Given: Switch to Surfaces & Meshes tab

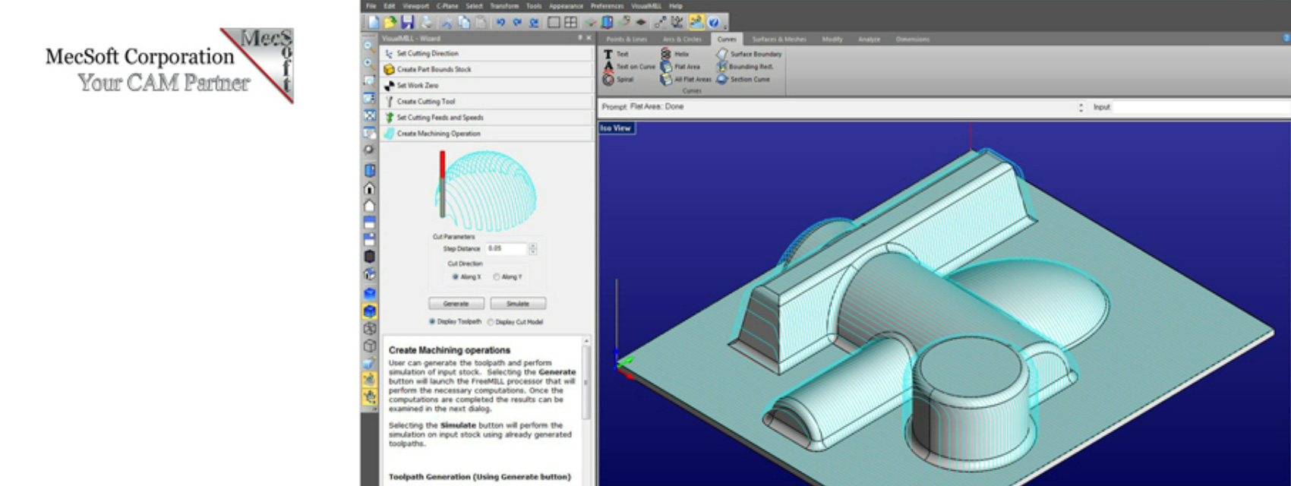Looking at the screenshot, I should click(x=778, y=39).
